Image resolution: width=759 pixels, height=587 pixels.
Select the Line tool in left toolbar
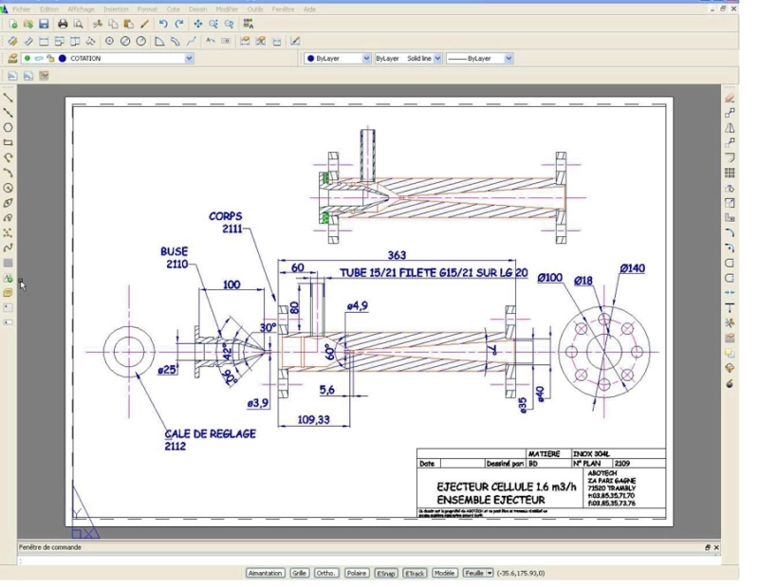pos(8,98)
